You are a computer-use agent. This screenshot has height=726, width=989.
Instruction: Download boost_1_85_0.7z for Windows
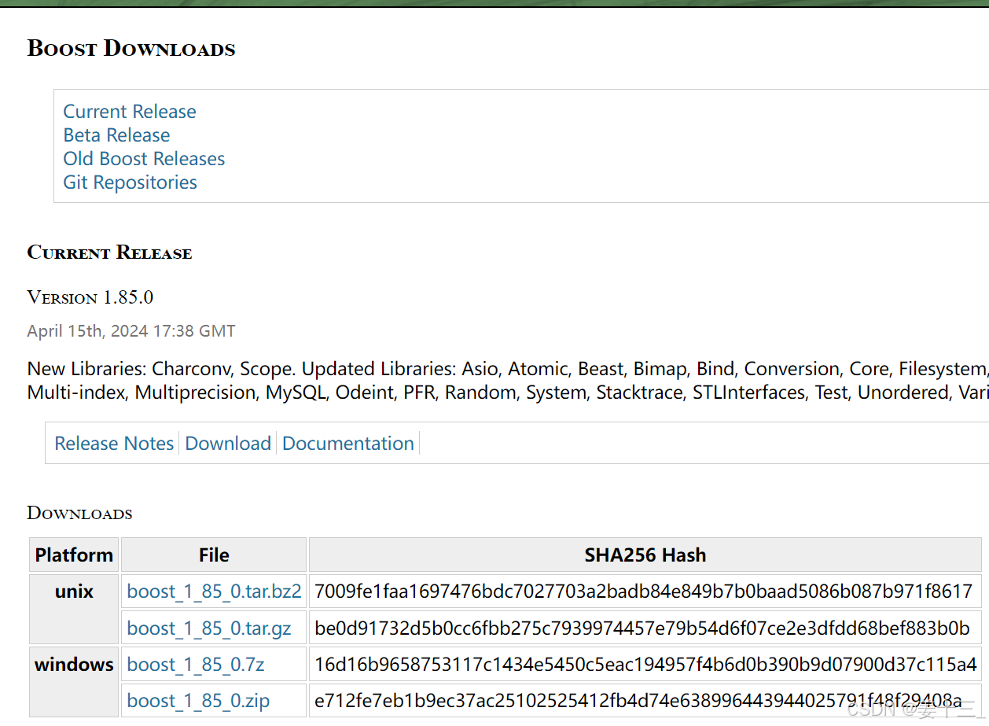pyautogui.click(x=196, y=665)
